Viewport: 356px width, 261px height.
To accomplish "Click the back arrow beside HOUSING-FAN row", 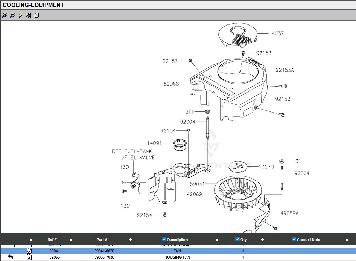I will coord(10,257).
